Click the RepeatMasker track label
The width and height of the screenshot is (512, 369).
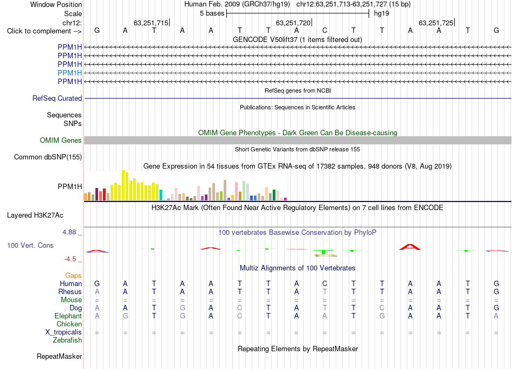click(59, 356)
